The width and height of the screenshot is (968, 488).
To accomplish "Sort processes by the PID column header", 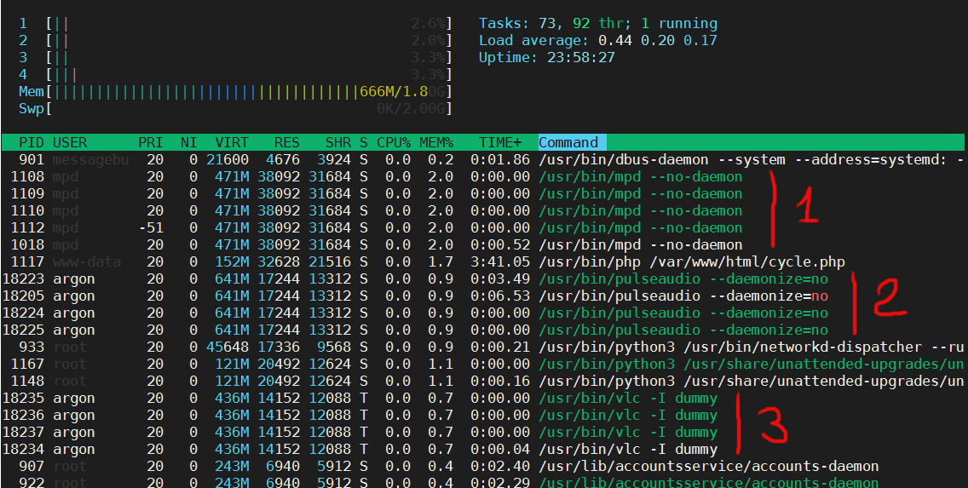I will 31,142.
